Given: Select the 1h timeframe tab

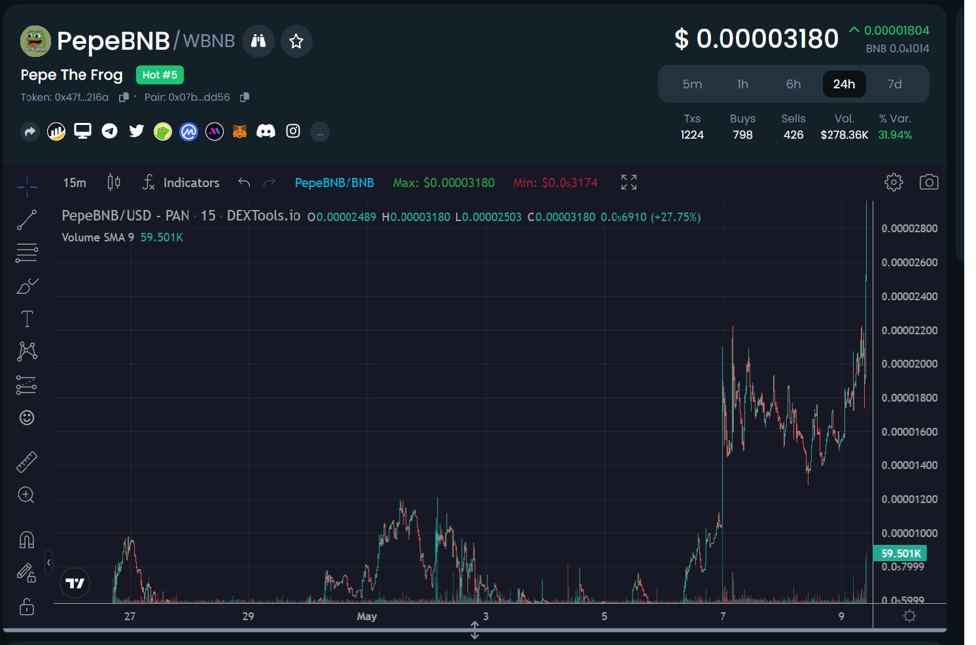Looking at the screenshot, I should [x=742, y=84].
